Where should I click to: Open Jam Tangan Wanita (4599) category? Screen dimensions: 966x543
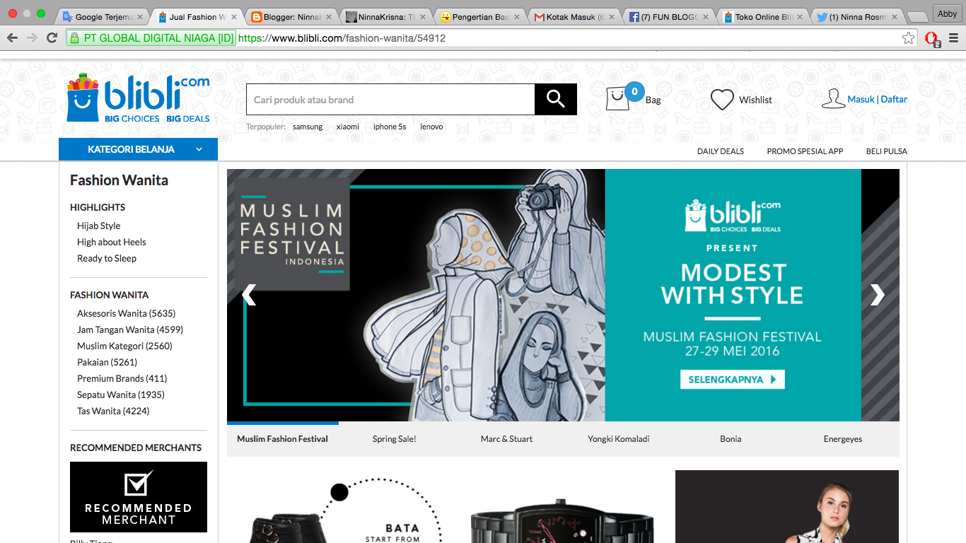(130, 330)
